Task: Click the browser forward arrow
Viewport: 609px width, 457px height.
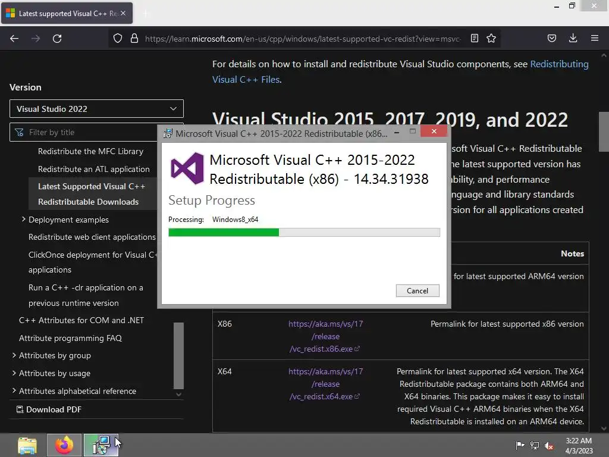Action: point(36,39)
